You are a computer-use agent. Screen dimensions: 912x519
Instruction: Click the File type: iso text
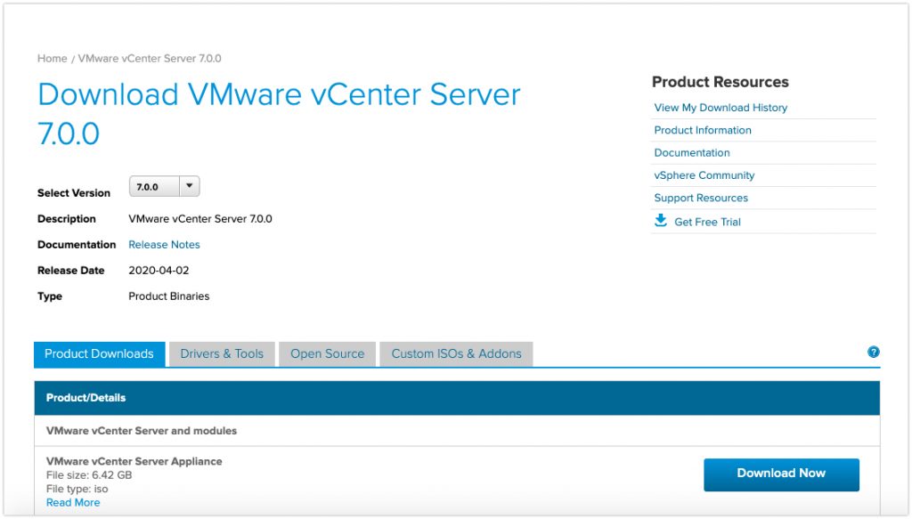click(x=77, y=490)
